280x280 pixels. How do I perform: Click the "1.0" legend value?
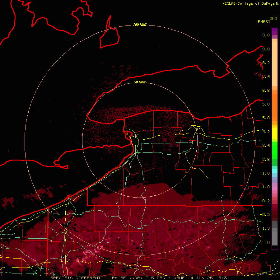point(266,187)
